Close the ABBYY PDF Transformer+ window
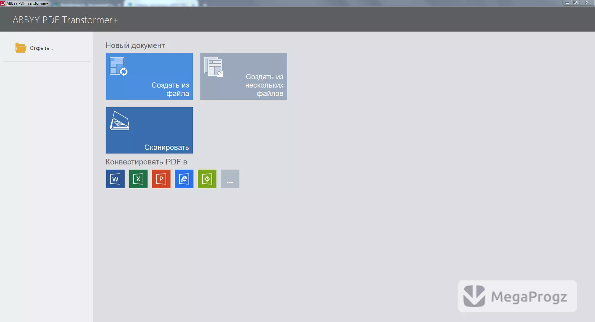The image size is (595, 322). coord(587,3)
